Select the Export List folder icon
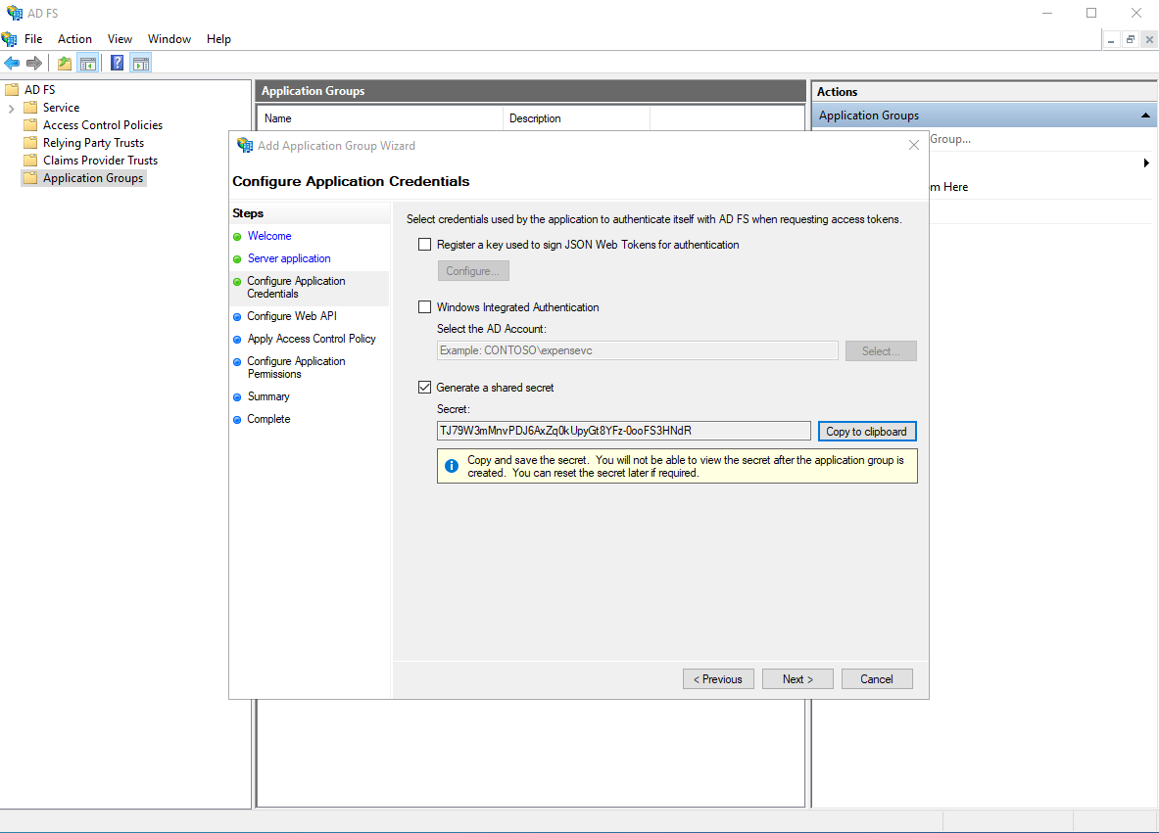The width and height of the screenshot is (1159, 833). (x=63, y=63)
